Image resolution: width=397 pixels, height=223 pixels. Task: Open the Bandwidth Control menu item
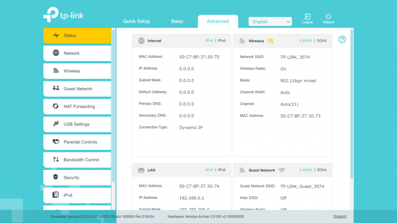tap(77, 160)
